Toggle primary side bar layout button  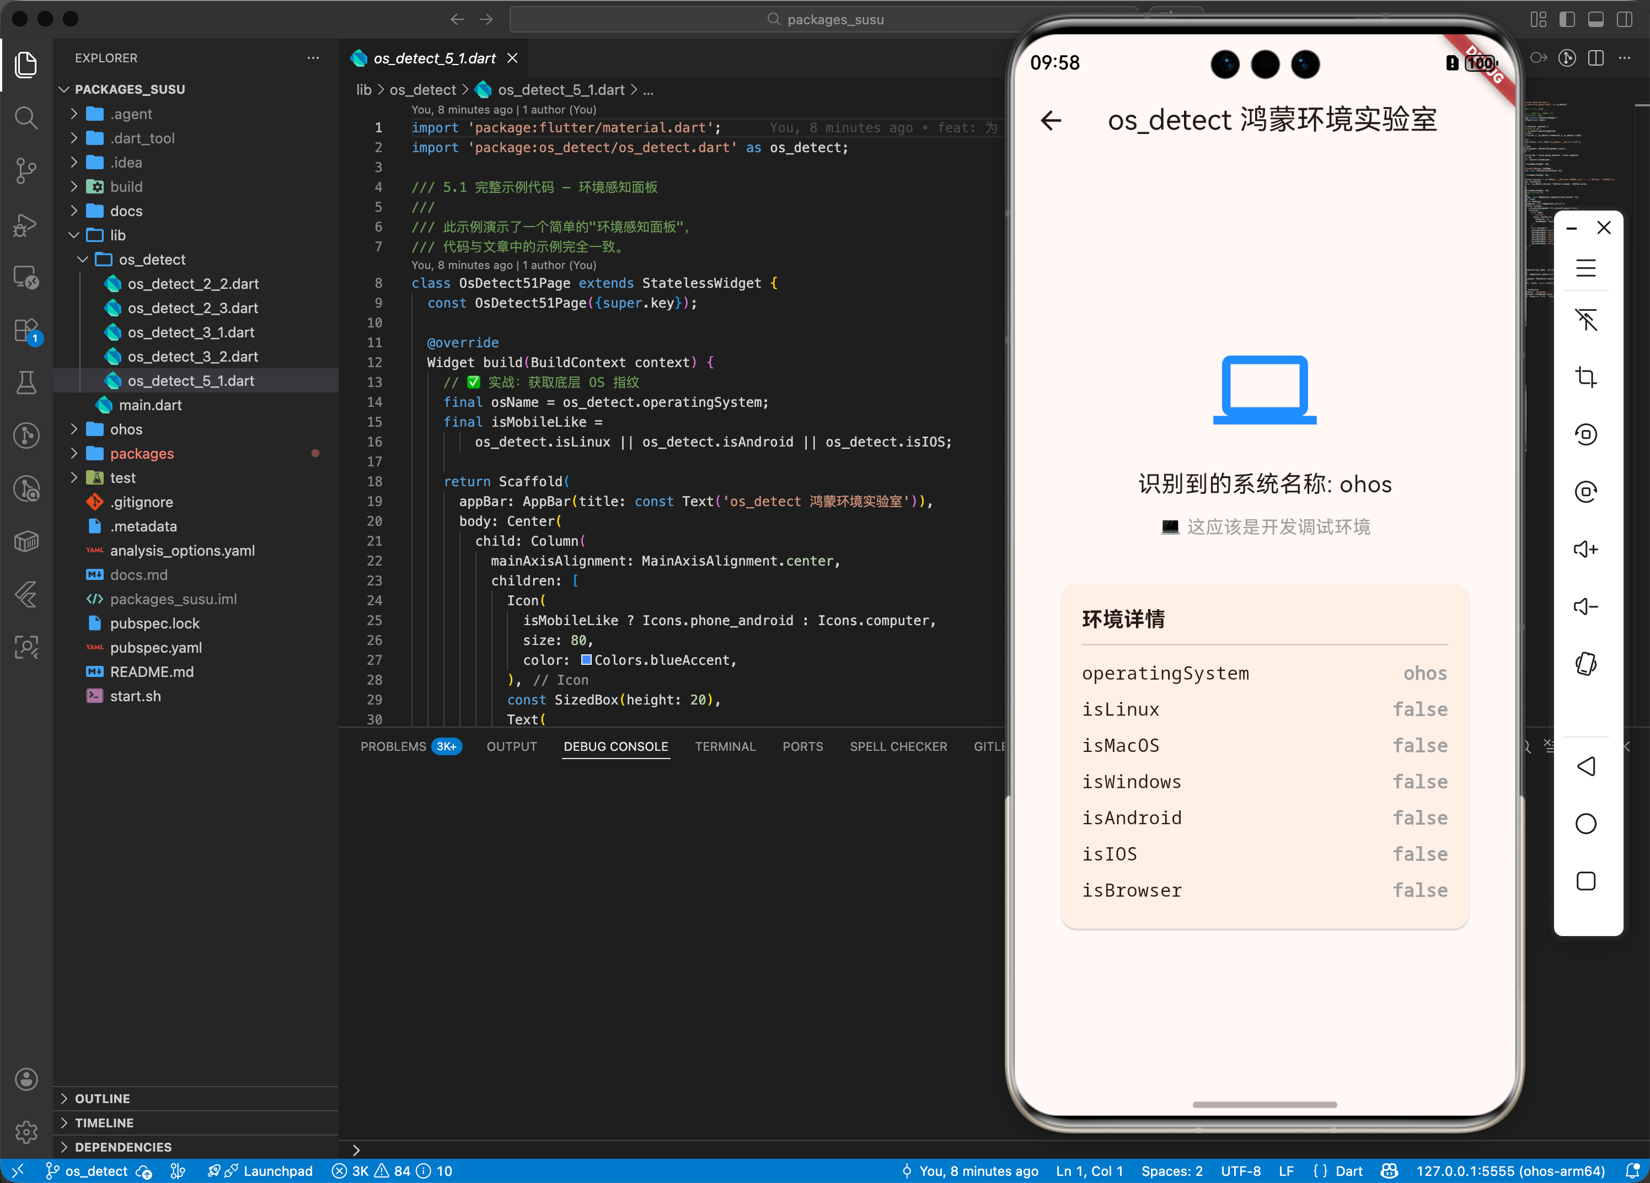pos(1567,20)
